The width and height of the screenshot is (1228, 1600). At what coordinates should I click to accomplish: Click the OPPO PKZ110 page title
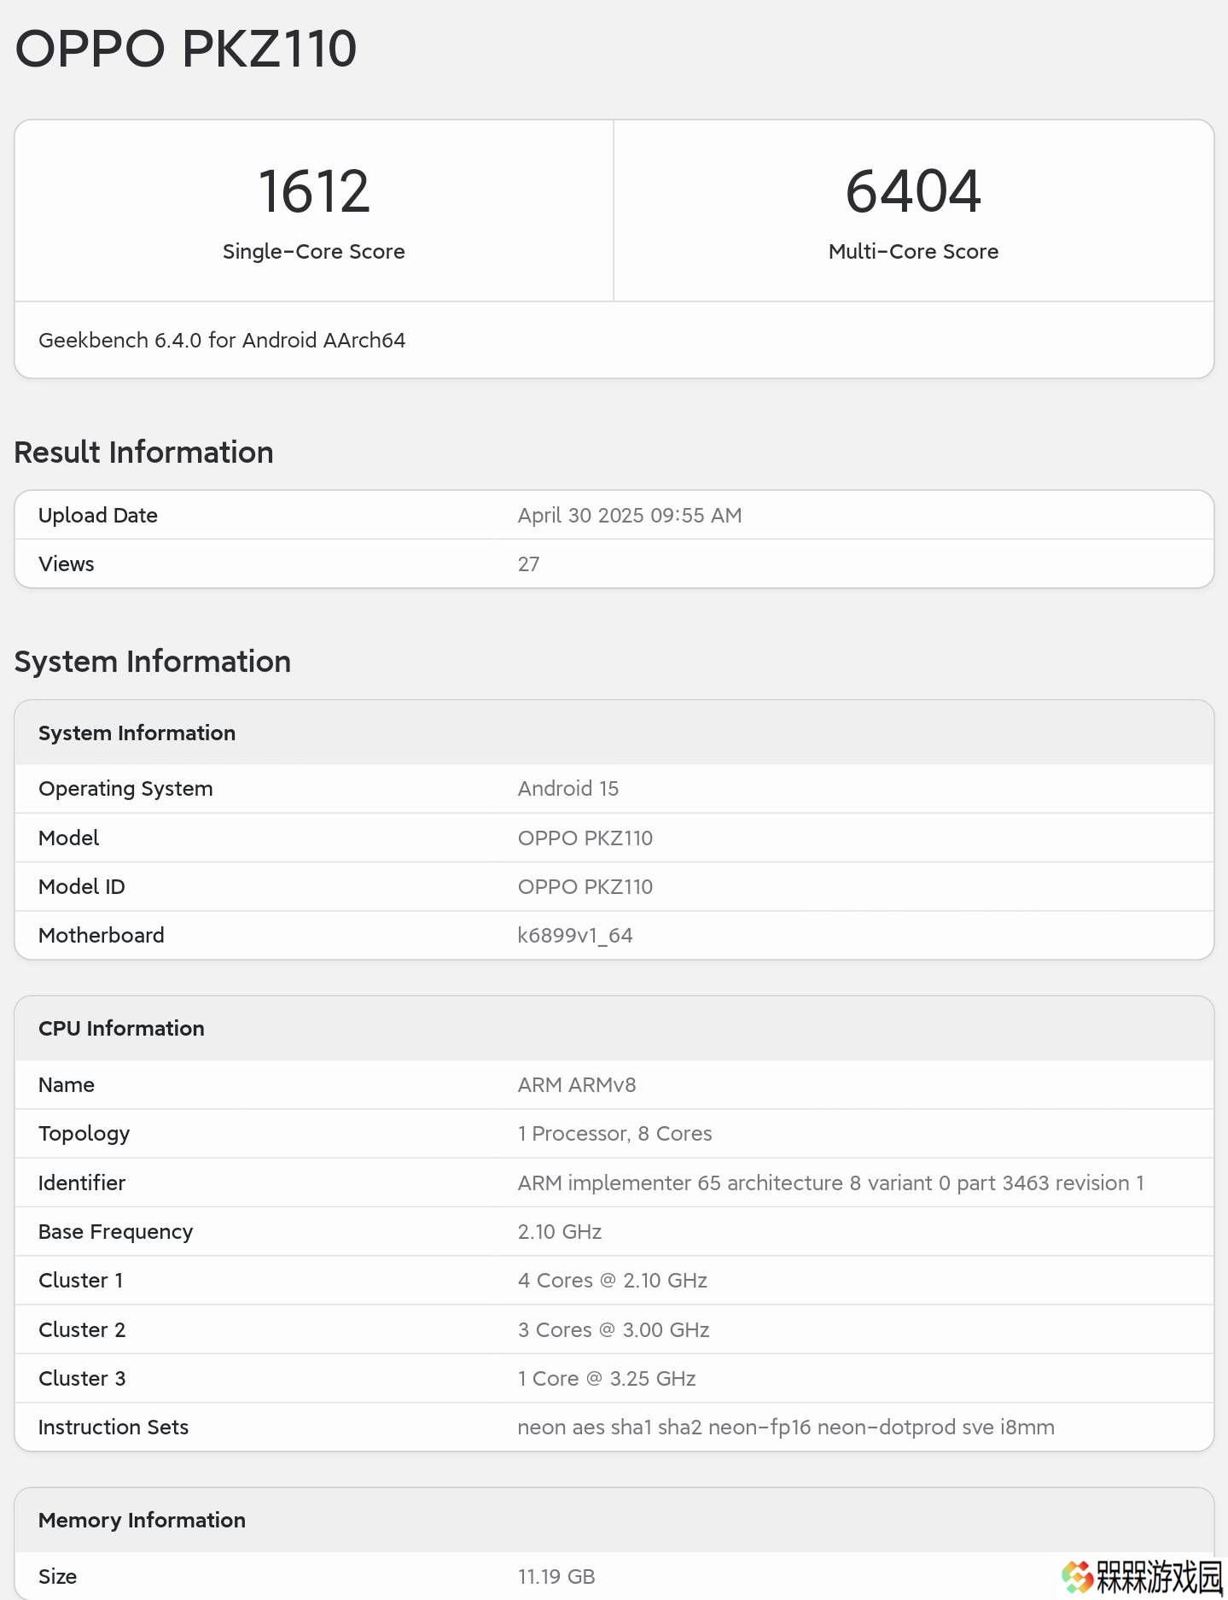(x=186, y=50)
